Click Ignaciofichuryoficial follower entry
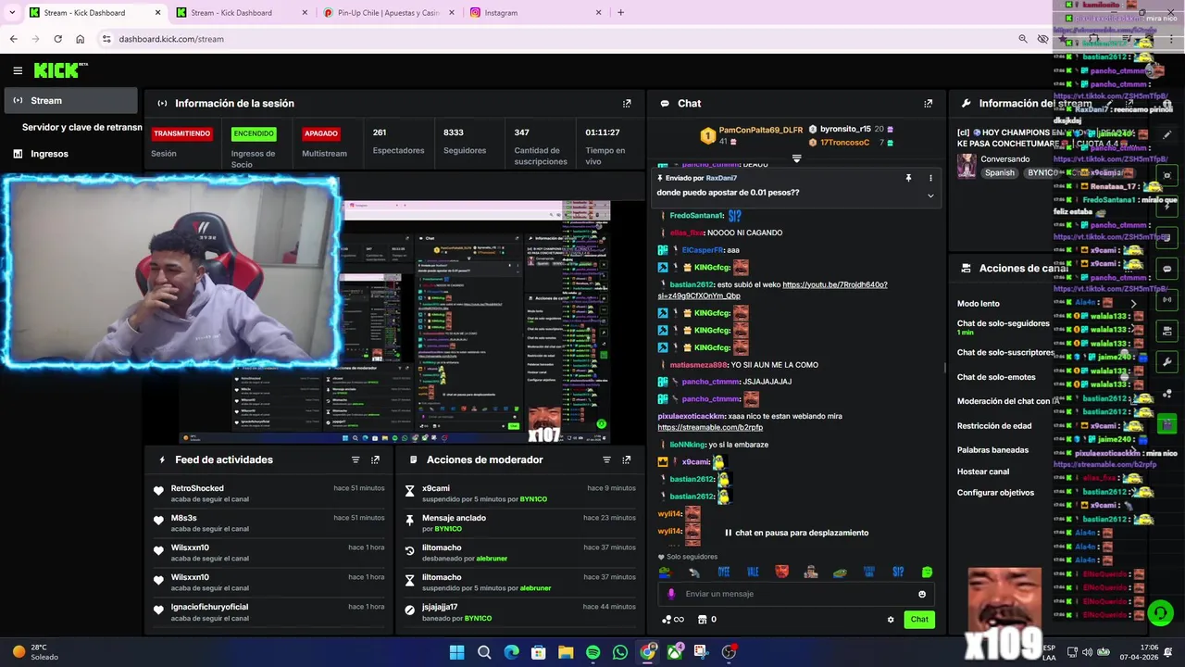1185x667 pixels. tap(209, 607)
